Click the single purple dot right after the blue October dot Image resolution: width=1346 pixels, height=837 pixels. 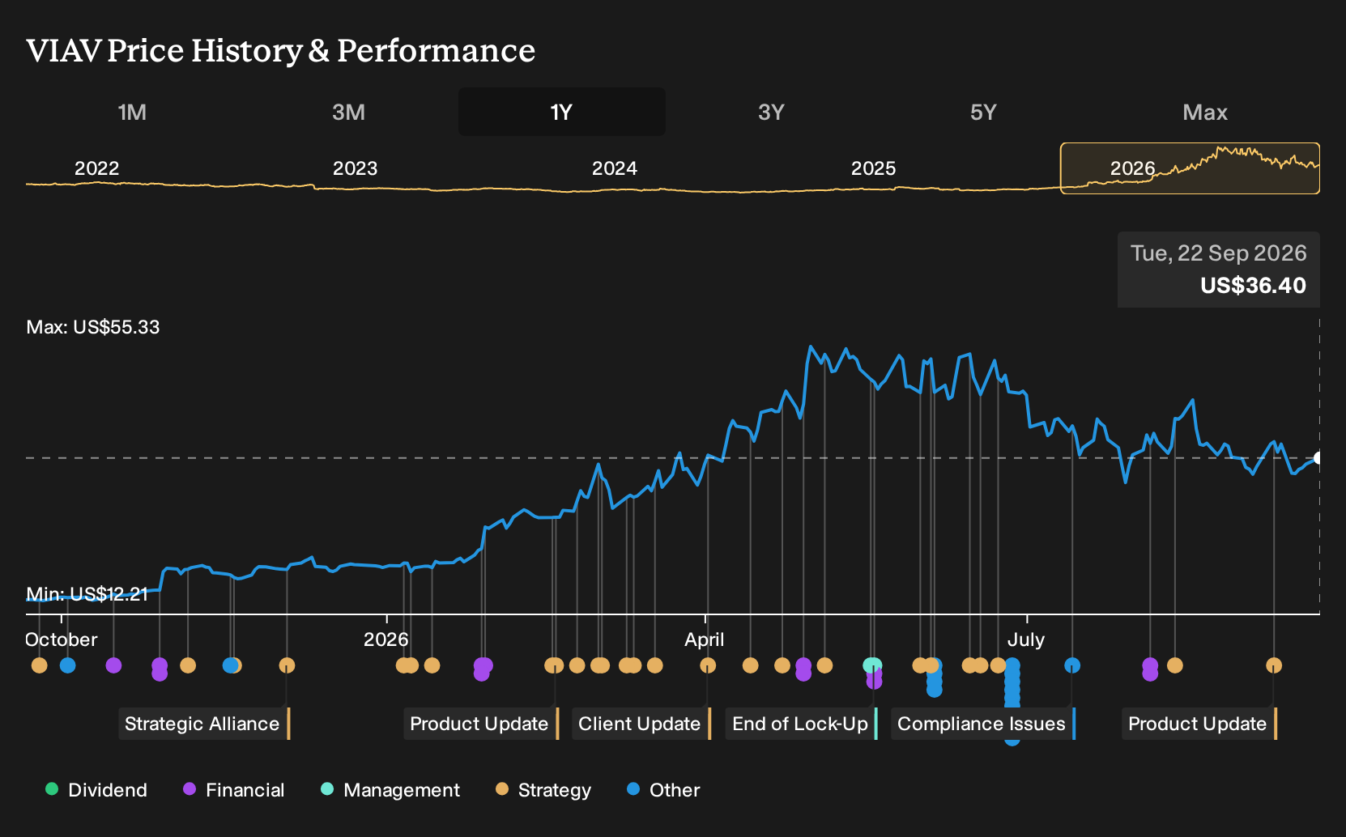(x=113, y=665)
